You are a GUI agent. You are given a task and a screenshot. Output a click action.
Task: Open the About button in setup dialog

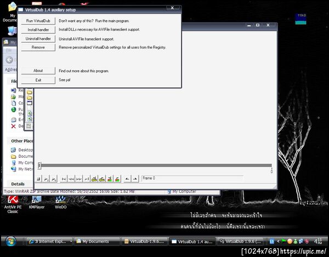[x=38, y=71]
